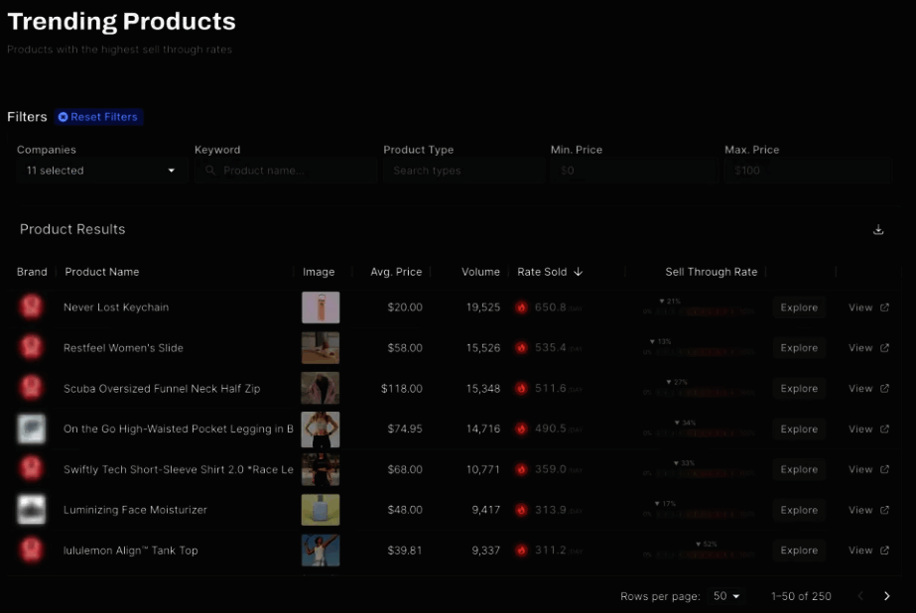Open the Luminizing Face Moisturizer thumbnail

tap(321, 510)
